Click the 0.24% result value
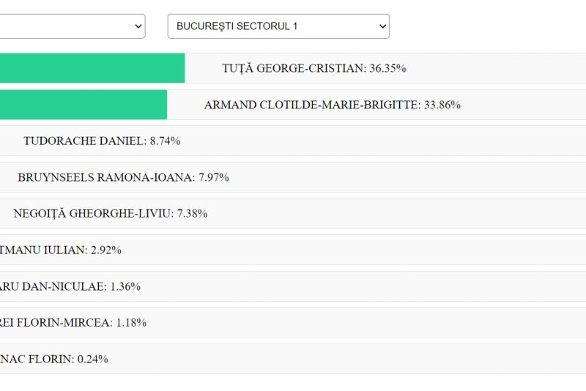This screenshot has height=391, width=586. point(93,359)
